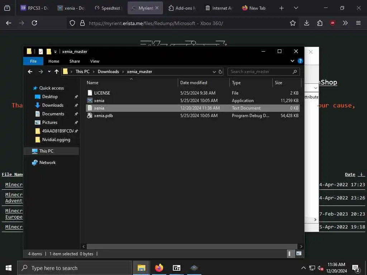
Task: Close the Myrient browser tab
Action: click(x=157, y=8)
